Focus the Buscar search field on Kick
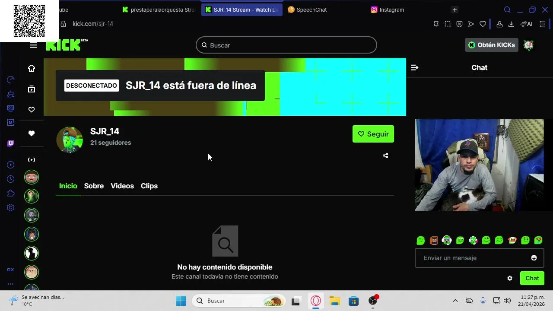The width and height of the screenshot is (553, 311). [286, 45]
